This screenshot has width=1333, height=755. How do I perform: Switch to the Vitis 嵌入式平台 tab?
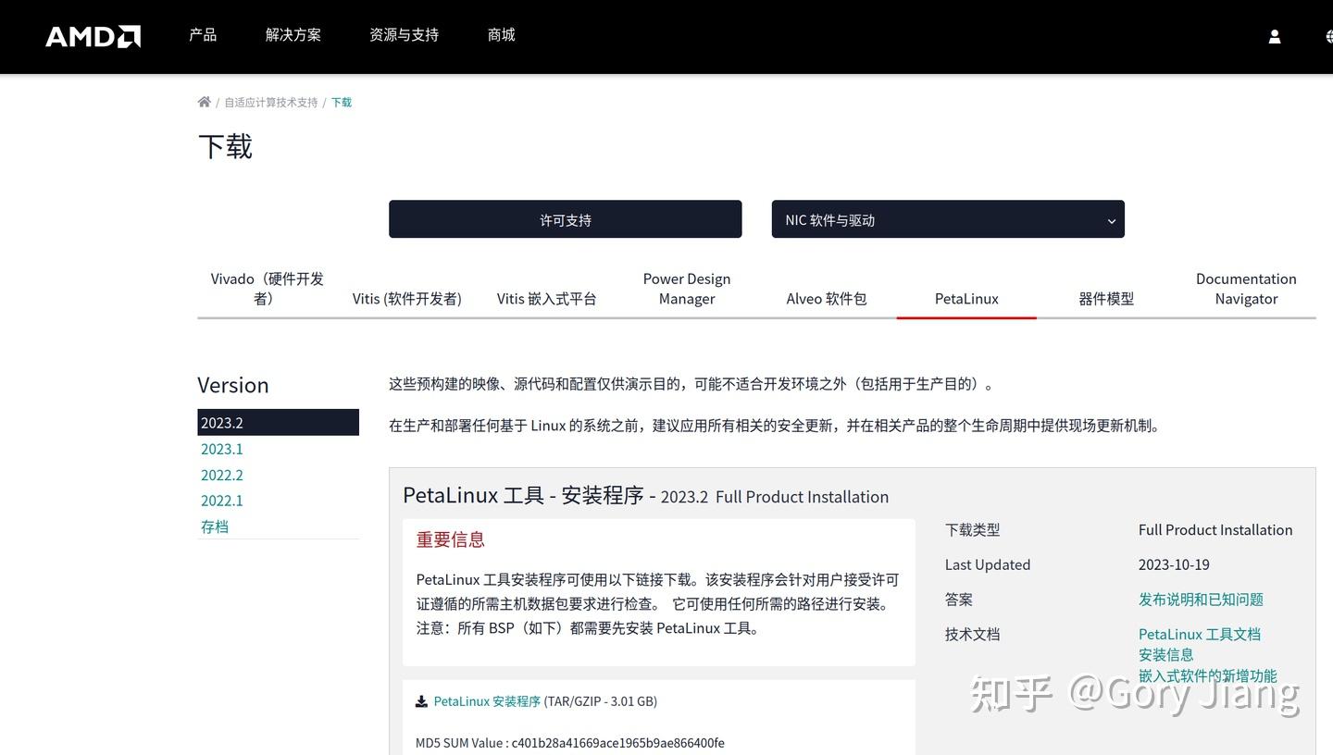click(547, 298)
